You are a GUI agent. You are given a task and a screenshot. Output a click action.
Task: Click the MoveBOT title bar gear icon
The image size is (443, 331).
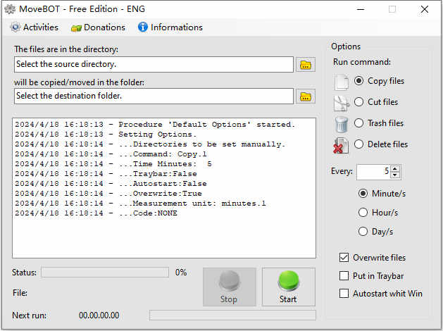click(x=10, y=9)
